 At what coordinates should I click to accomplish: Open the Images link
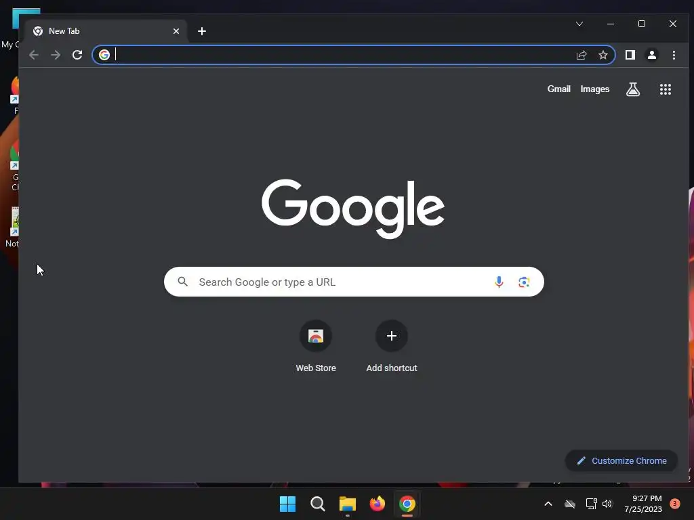(595, 89)
